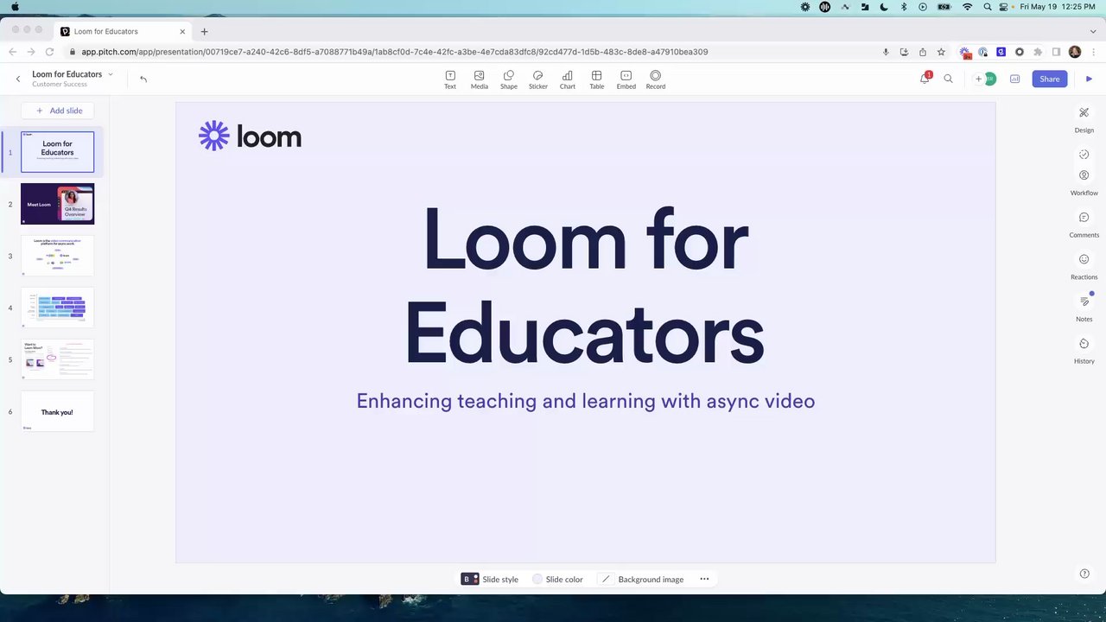This screenshot has width=1106, height=622.
Task: Undo the last action arrow
Action: click(143, 79)
